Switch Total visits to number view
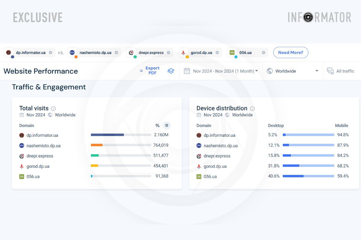The image size is (361, 240). (166, 125)
